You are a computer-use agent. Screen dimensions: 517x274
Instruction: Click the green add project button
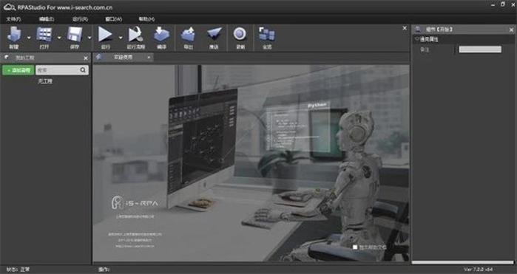pyautogui.click(x=18, y=70)
